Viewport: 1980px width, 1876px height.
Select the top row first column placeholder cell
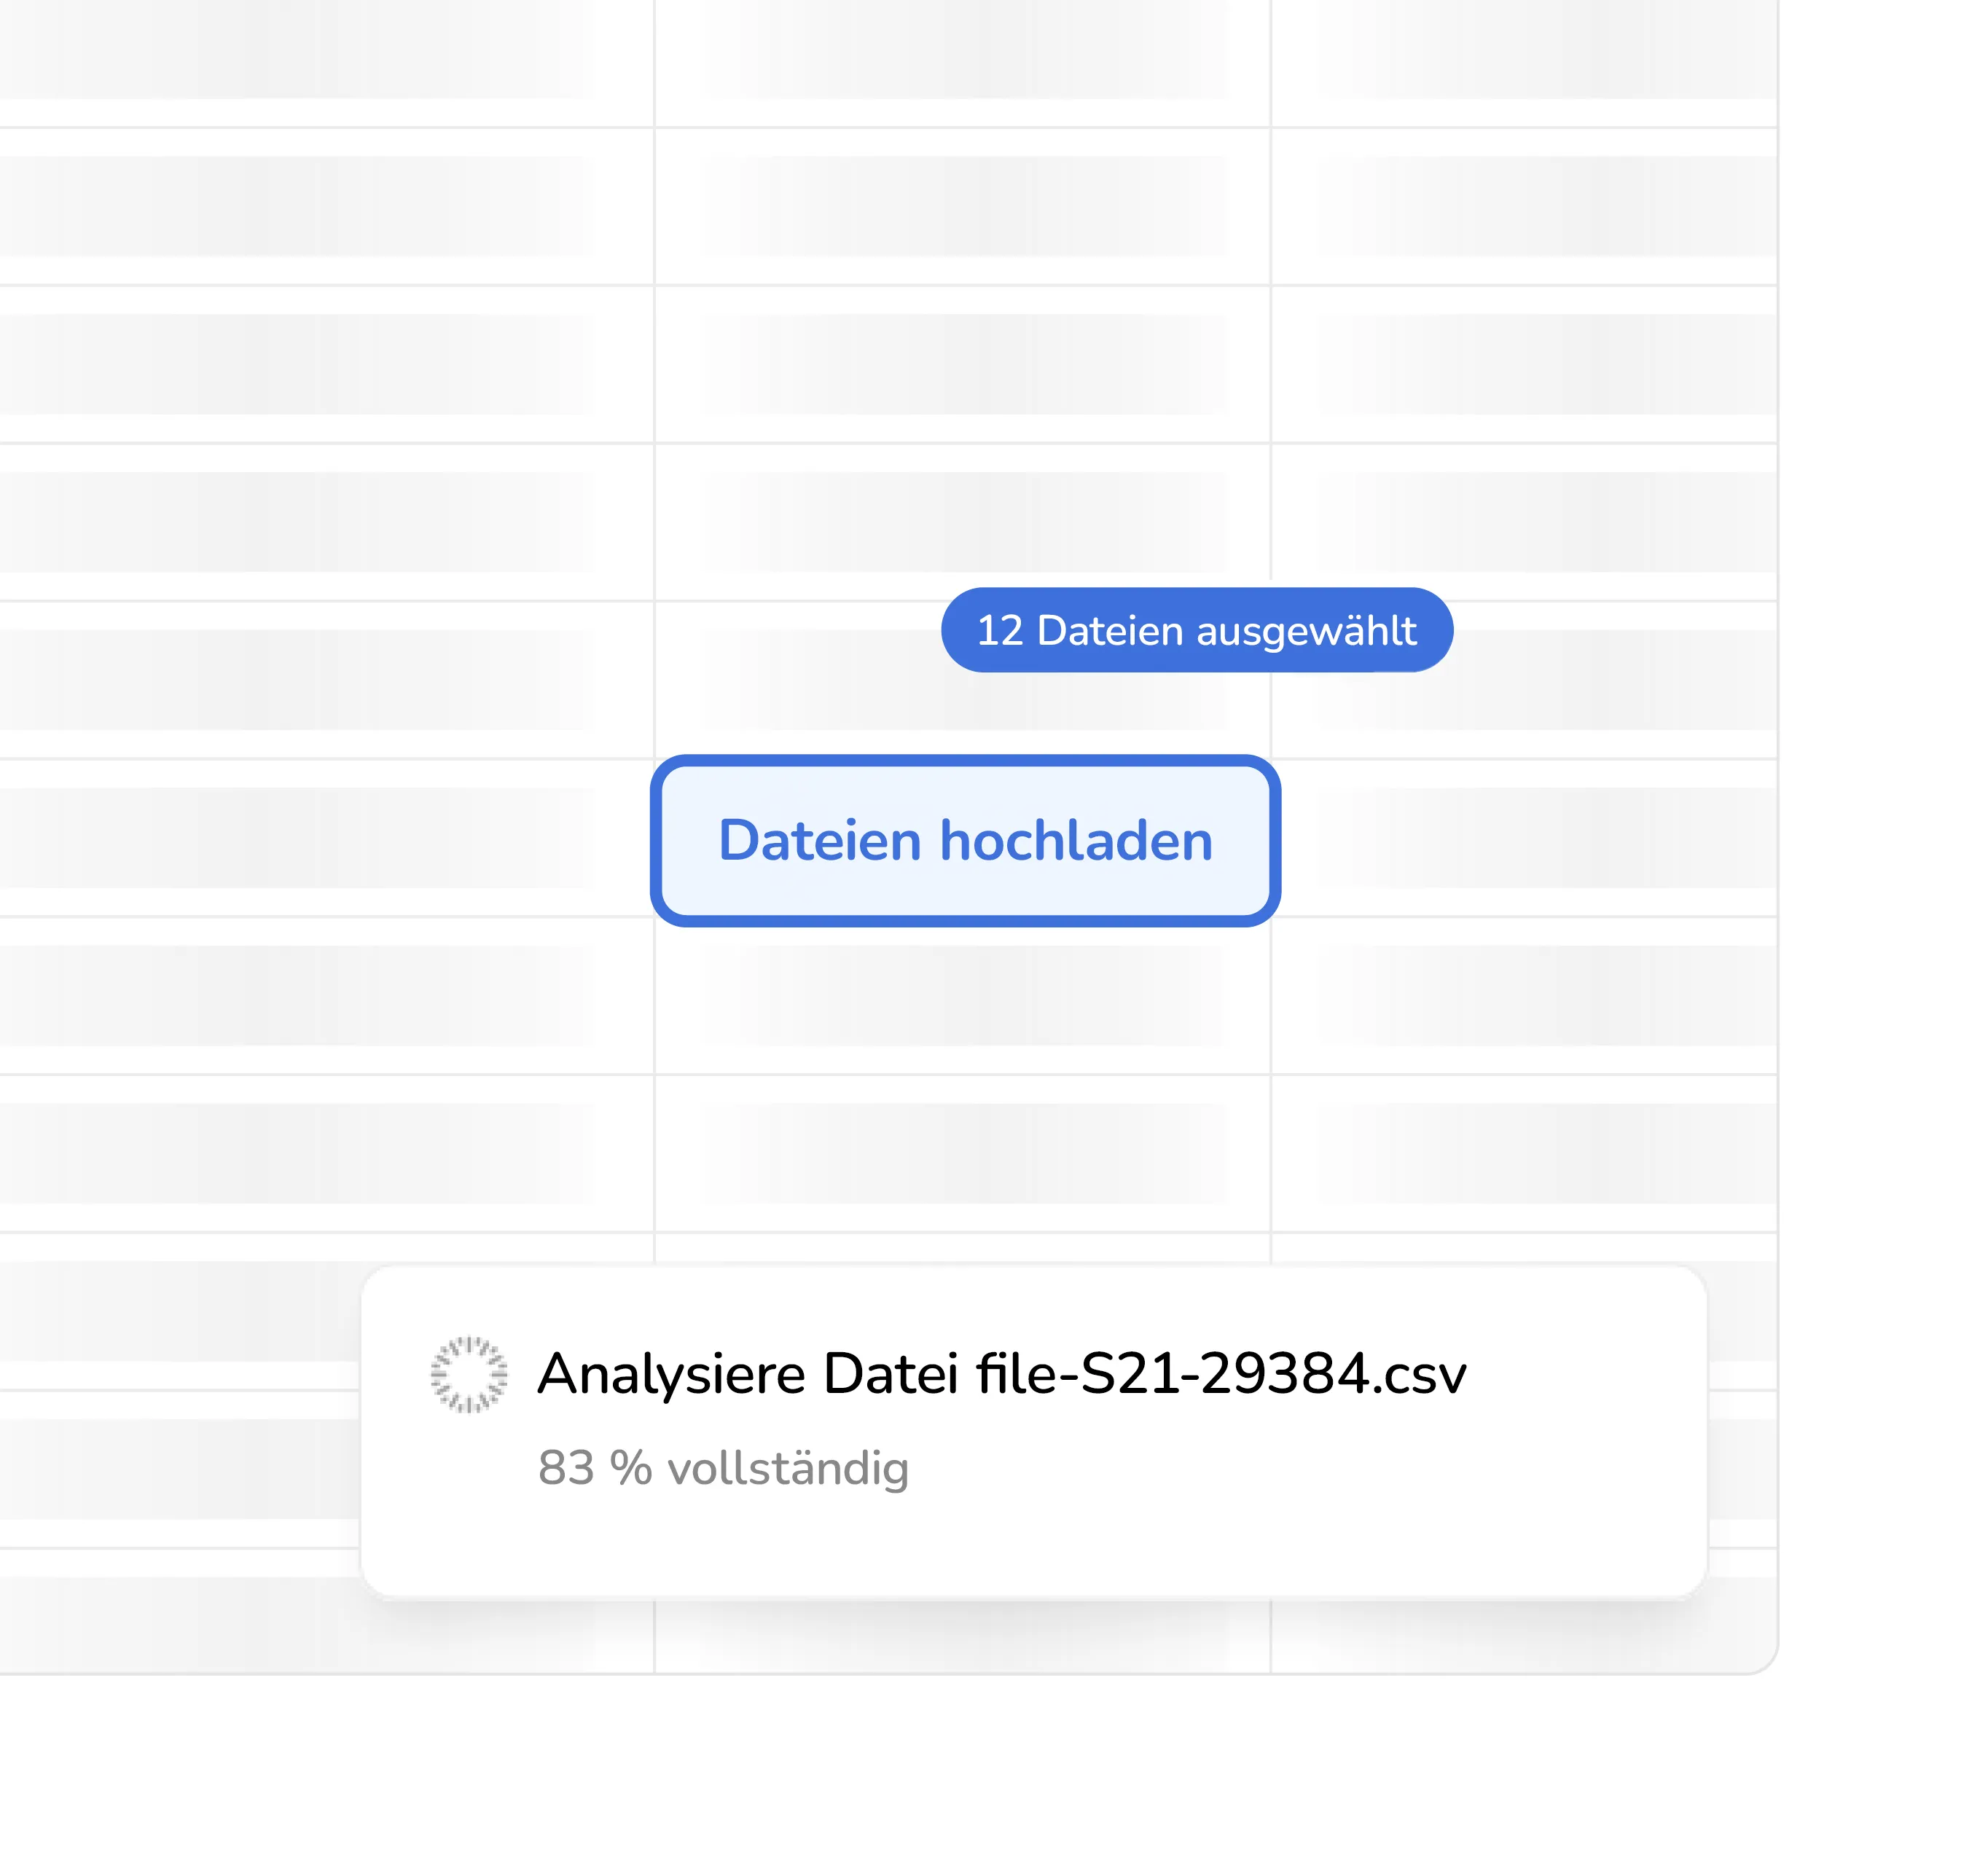click(300, 50)
